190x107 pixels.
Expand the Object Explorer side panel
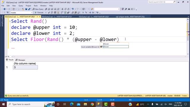(x=2, y=21)
